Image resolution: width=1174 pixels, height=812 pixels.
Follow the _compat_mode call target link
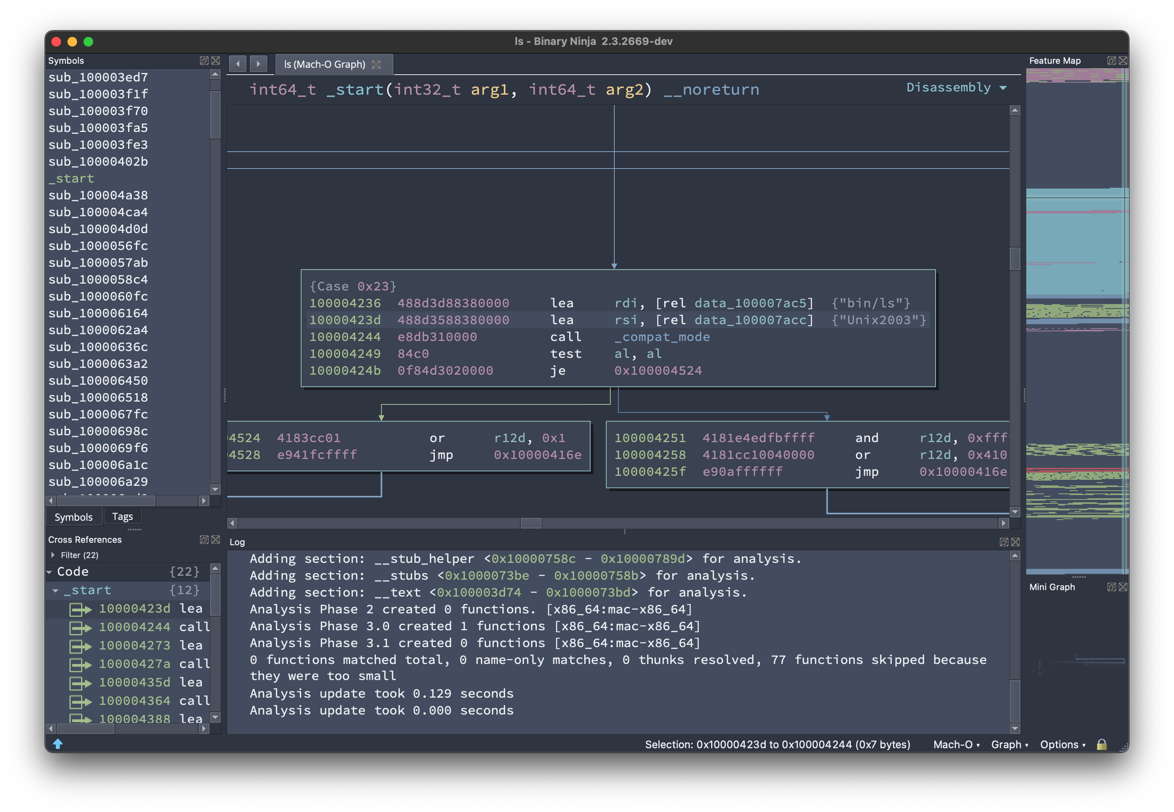[x=662, y=337]
